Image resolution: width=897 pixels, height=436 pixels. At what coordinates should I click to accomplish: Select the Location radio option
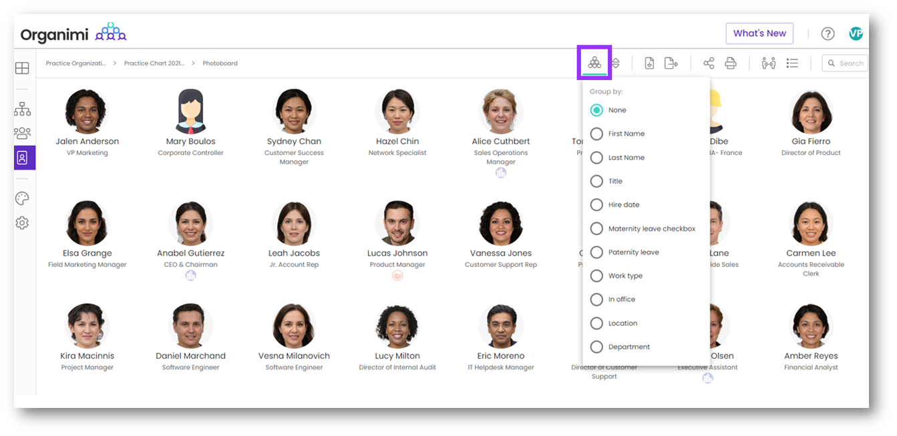tap(596, 323)
